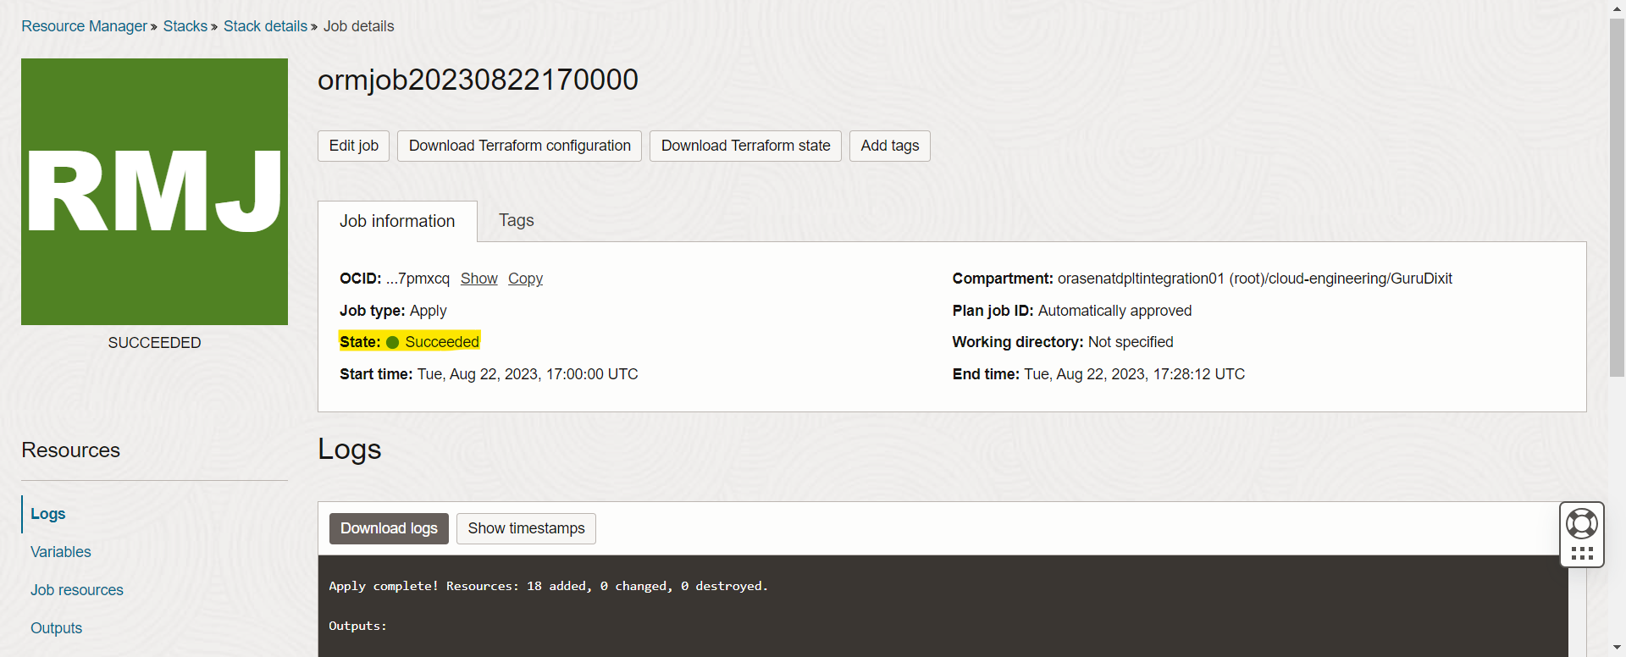Click the green RMJ job badge

[154, 191]
